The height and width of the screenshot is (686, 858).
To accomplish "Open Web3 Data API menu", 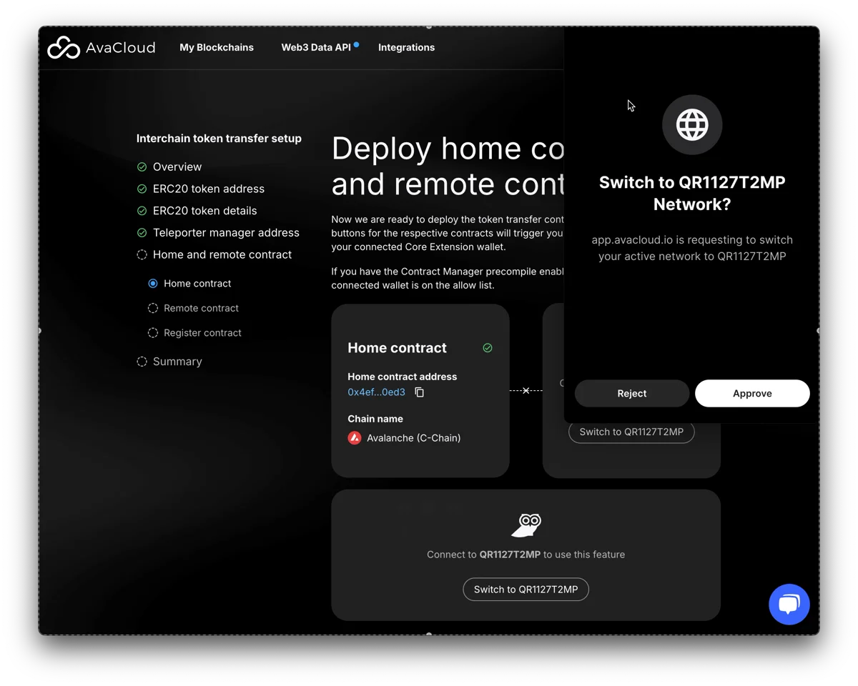I will pyautogui.click(x=316, y=47).
